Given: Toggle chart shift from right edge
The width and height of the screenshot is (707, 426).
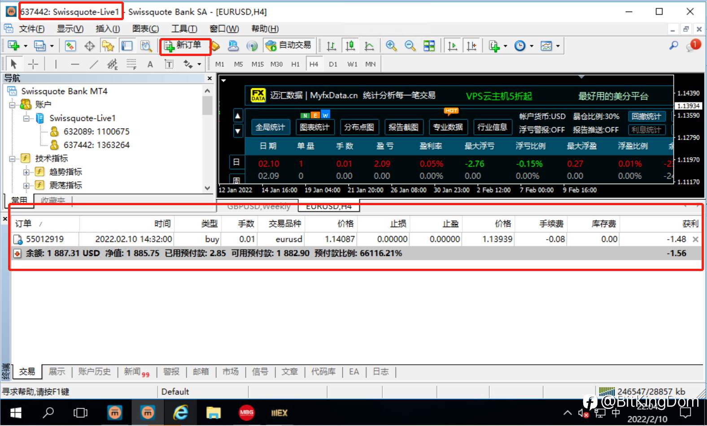Looking at the screenshot, I should (471, 46).
